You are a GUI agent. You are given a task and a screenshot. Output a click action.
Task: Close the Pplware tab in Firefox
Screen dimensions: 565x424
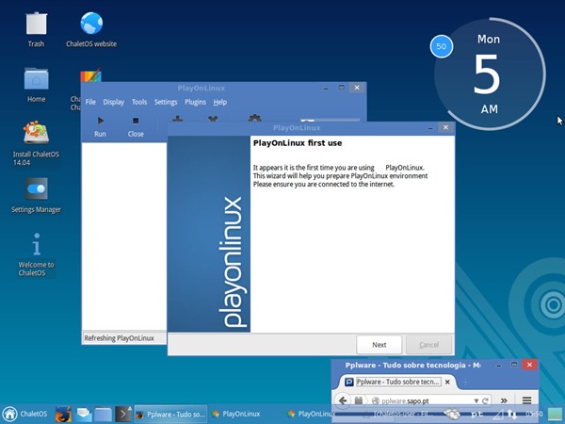(x=447, y=382)
